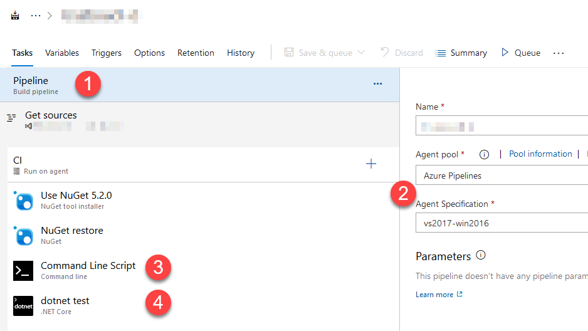The width and height of the screenshot is (588, 331).
Task: Click the Queue button
Action: 520,53
